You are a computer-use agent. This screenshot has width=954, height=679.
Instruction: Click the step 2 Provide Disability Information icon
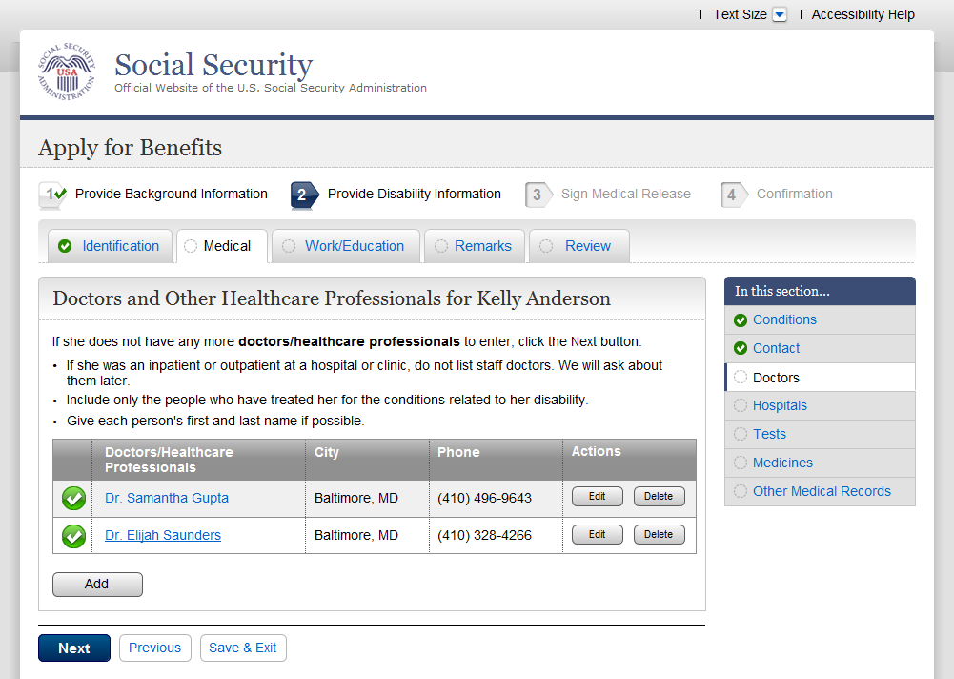tap(304, 195)
